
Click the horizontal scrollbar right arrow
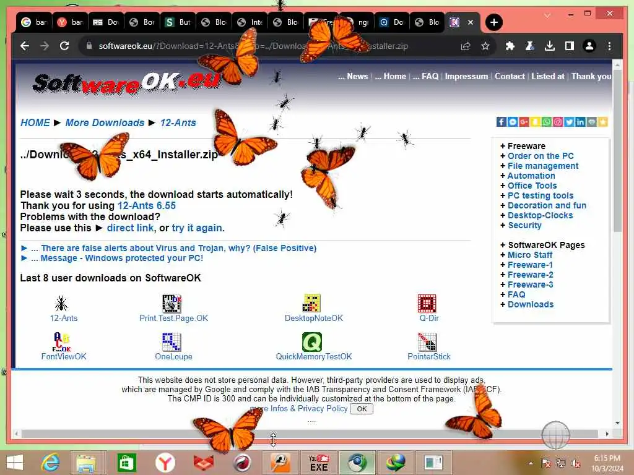[607, 434]
